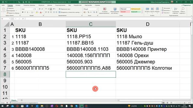This screenshot has width=193, height=108.
Task: Decrease indent in alignment group
Action: click(x=54, y=12)
